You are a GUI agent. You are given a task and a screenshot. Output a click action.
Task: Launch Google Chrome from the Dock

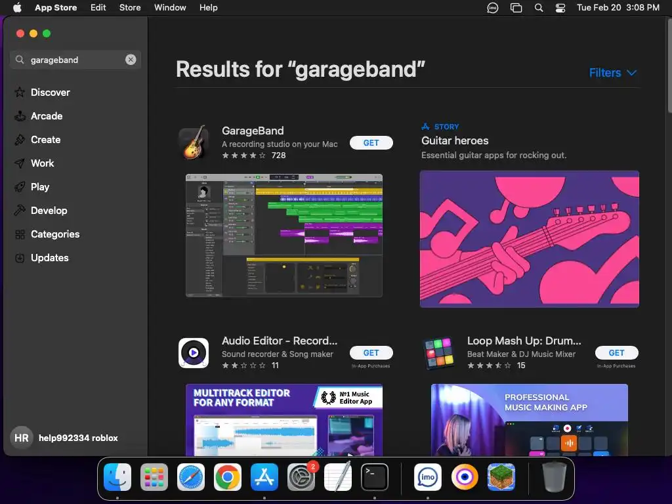coord(228,477)
